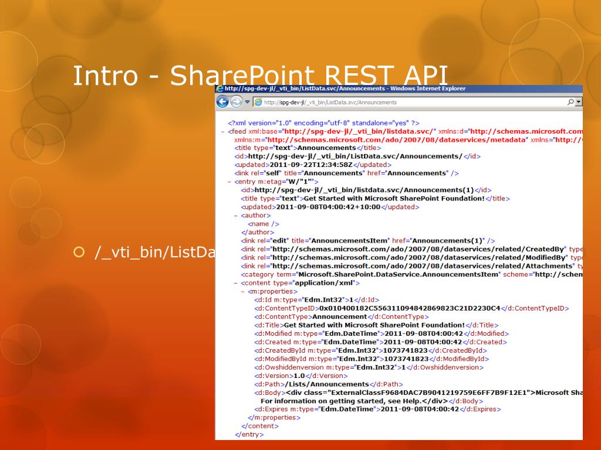This screenshot has width=601, height=450.
Task: Click the d:CreatedById value 1073741823
Action: coord(405,350)
